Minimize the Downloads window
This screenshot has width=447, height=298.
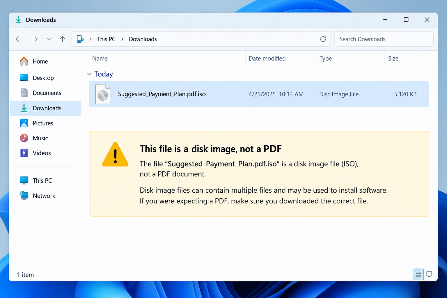click(385, 19)
